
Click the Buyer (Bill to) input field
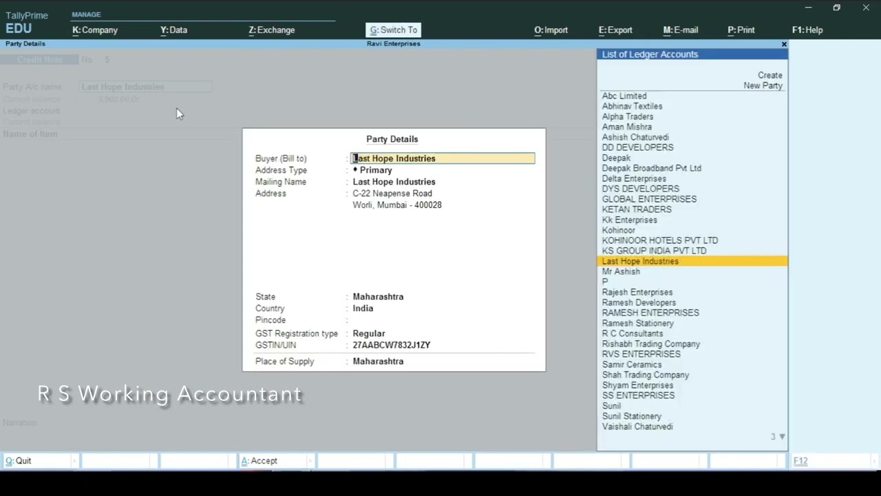[443, 158]
